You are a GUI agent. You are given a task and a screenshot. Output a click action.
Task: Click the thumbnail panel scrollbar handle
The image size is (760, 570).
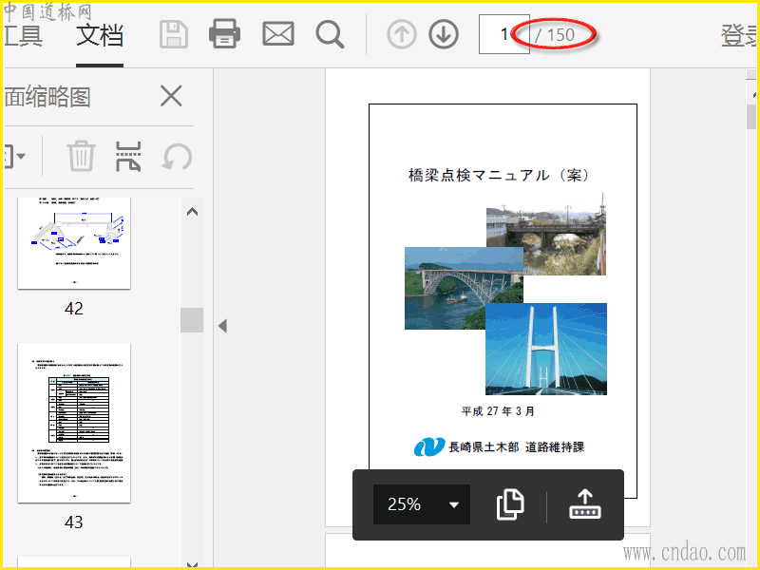(x=192, y=320)
